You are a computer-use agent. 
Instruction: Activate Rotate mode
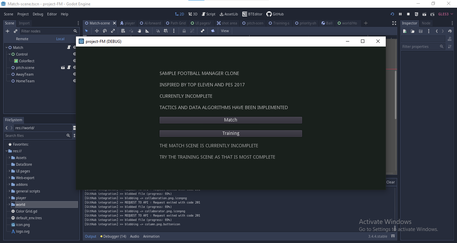105,30
